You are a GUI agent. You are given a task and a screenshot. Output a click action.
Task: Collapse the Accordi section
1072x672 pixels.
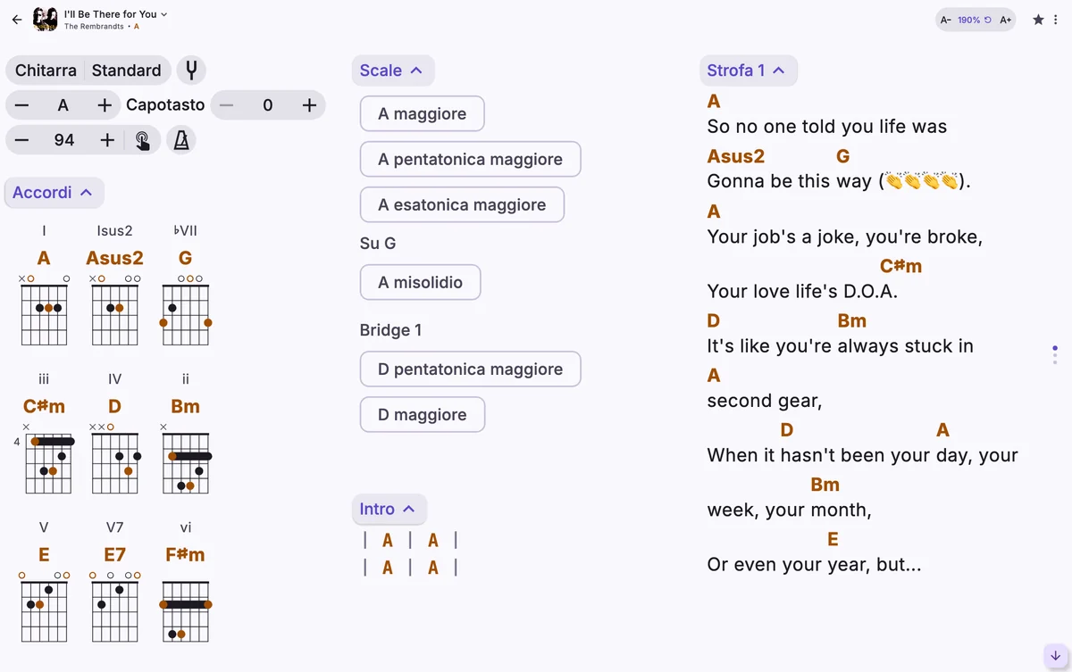(54, 193)
